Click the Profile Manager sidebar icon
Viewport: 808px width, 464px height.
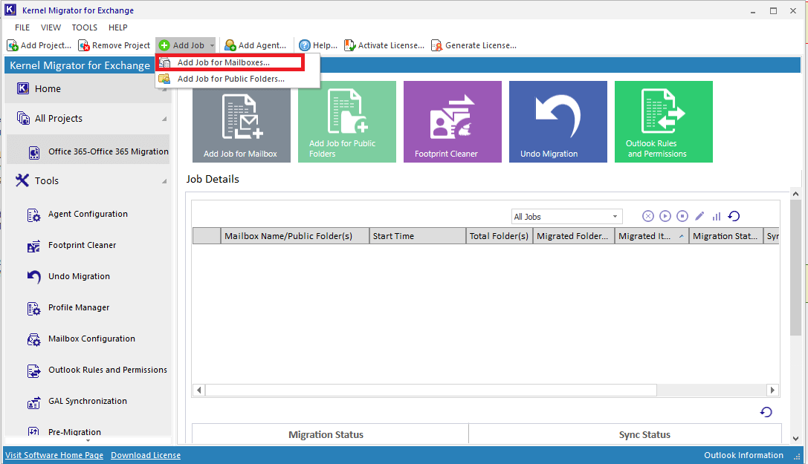tap(33, 308)
